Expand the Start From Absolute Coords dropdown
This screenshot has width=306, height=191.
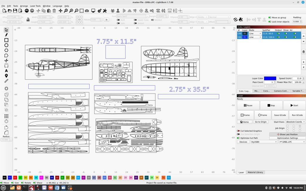(x=296, y=122)
